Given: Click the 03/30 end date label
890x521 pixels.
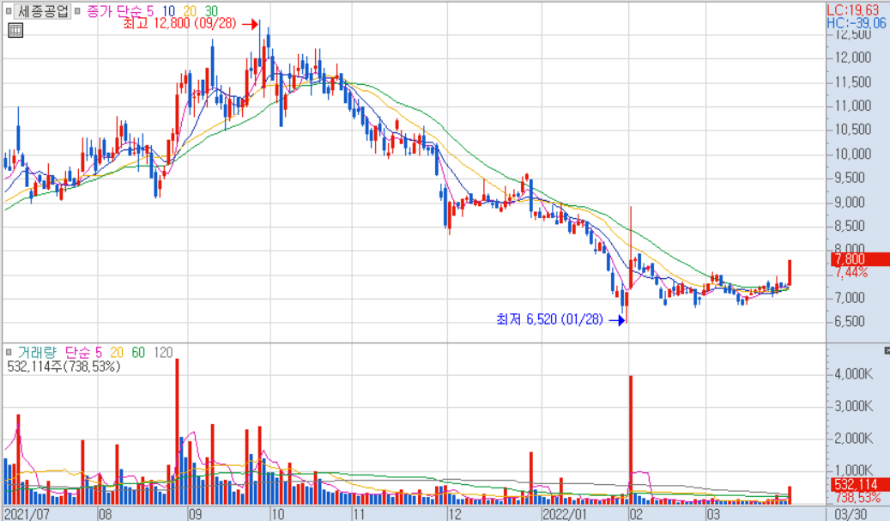Looking at the screenshot, I should pyautogui.click(x=851, y=514).
